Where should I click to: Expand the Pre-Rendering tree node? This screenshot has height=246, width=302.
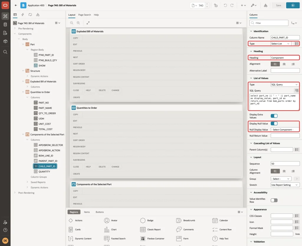click(15, 28)
